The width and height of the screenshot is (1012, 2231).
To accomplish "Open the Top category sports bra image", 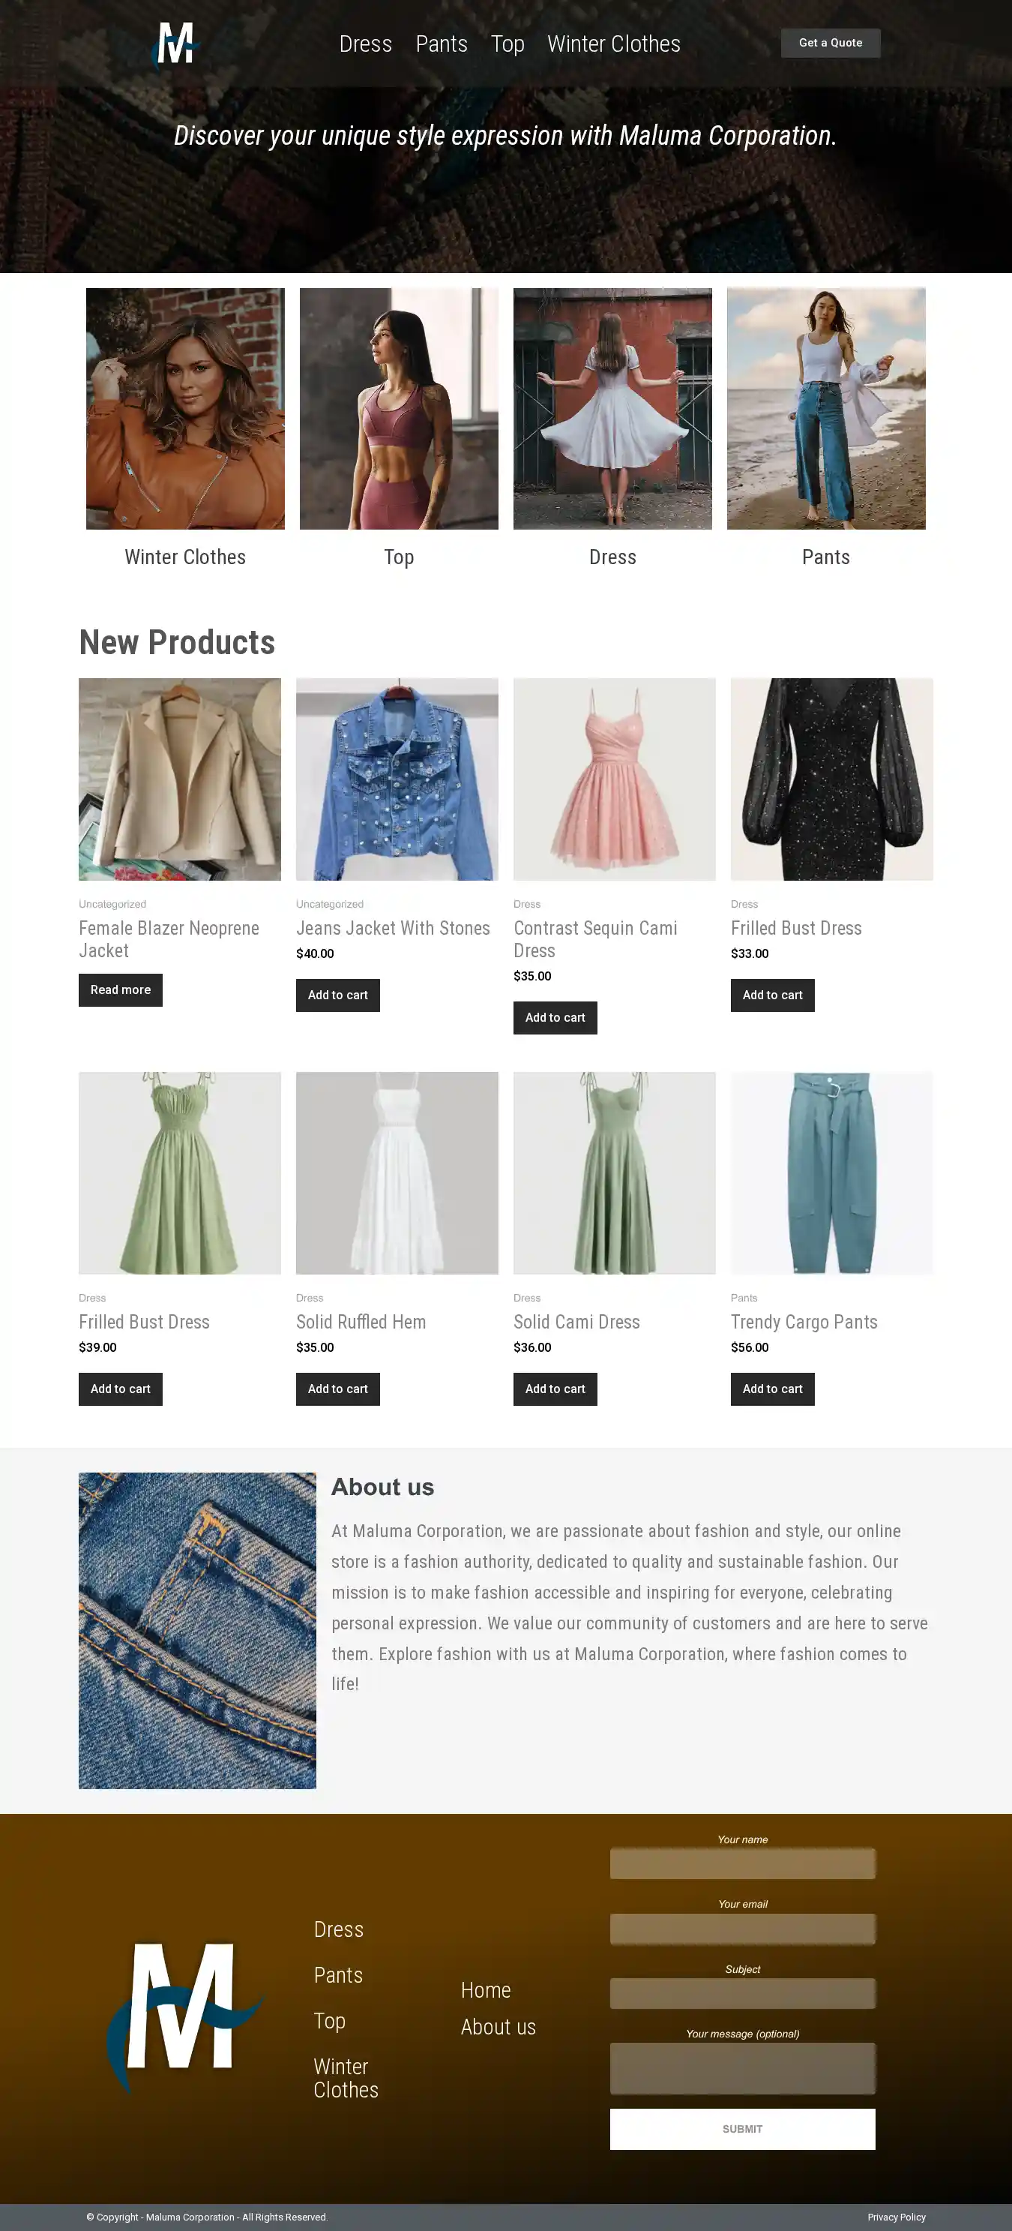I will point(399,409).
